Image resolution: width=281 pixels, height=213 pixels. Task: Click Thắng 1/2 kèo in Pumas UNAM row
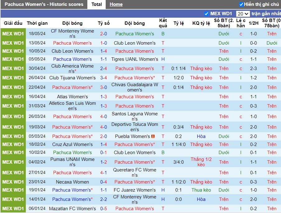coord(201,162)
